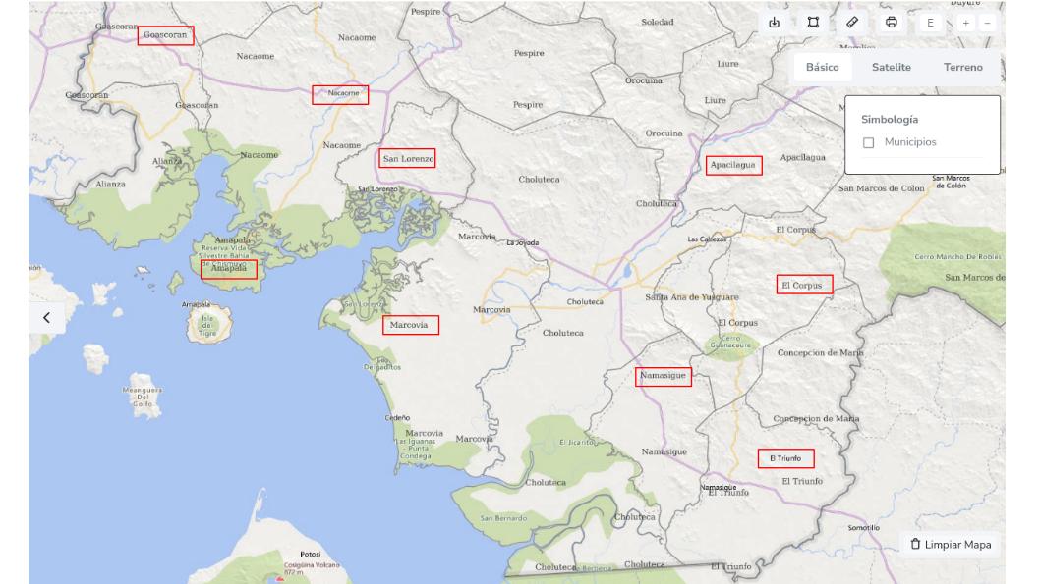Click the boxed Goascoran map label

(x=165, y=35)
